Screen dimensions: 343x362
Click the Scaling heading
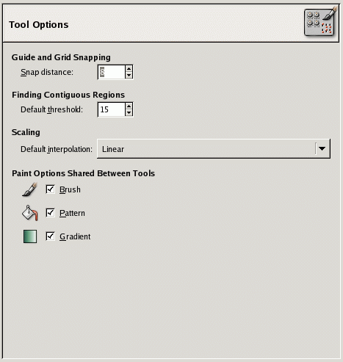26,132
